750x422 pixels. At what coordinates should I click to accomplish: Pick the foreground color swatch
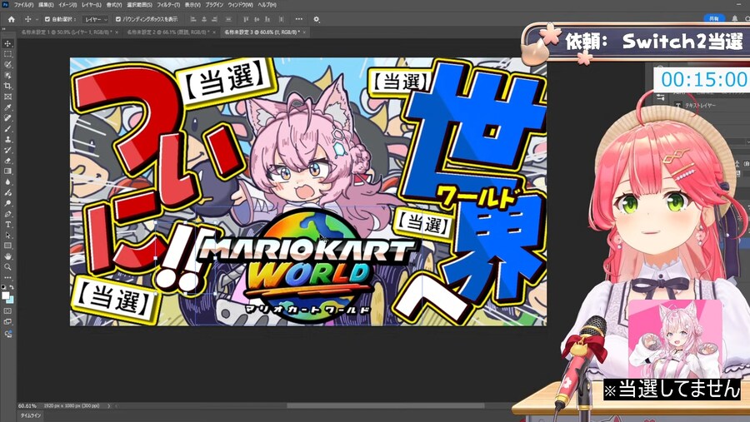pyautogui.click(x=5, y=295)
